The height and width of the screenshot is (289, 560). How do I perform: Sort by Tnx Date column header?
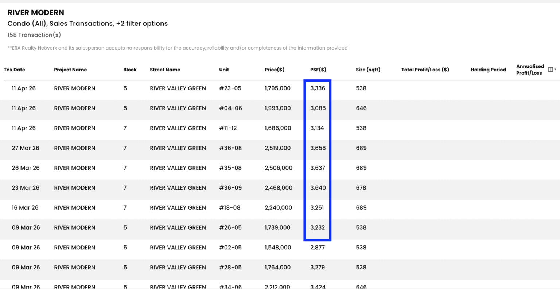(15, 70)
